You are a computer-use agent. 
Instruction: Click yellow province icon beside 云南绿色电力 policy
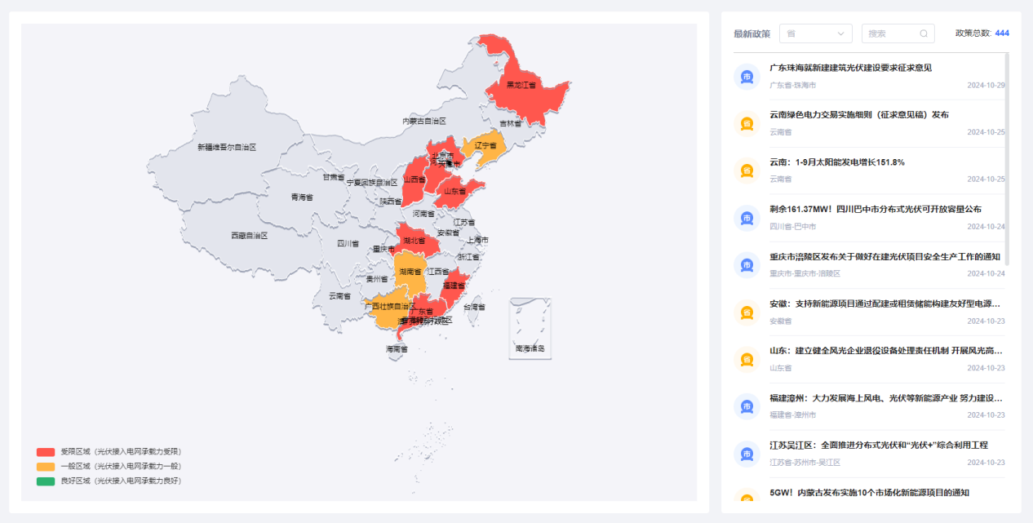(747, 124)
